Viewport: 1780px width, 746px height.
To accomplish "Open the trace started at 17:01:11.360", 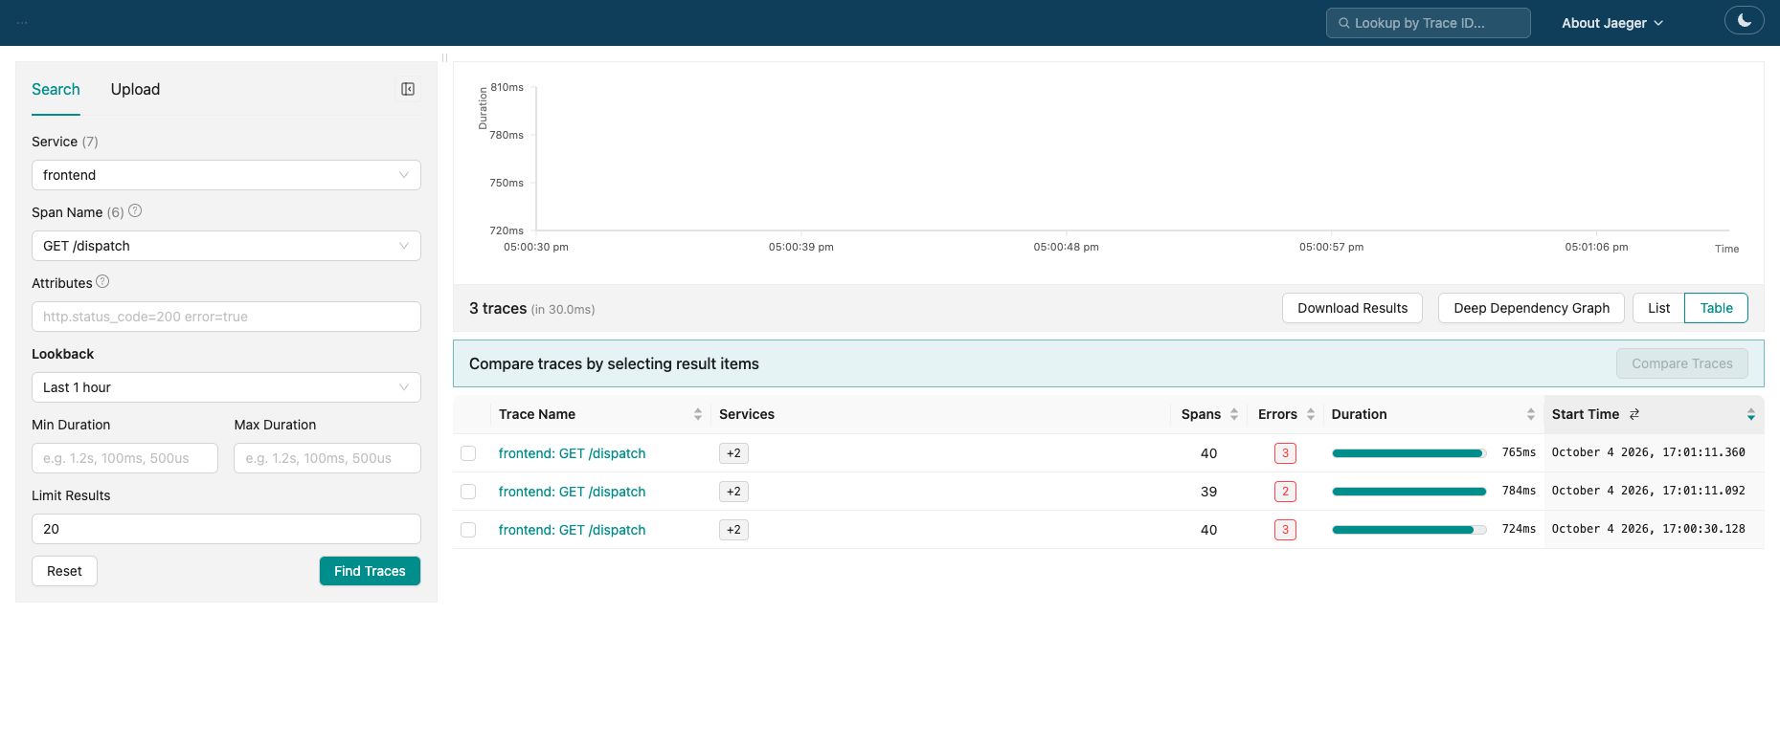I will (572, 453).
